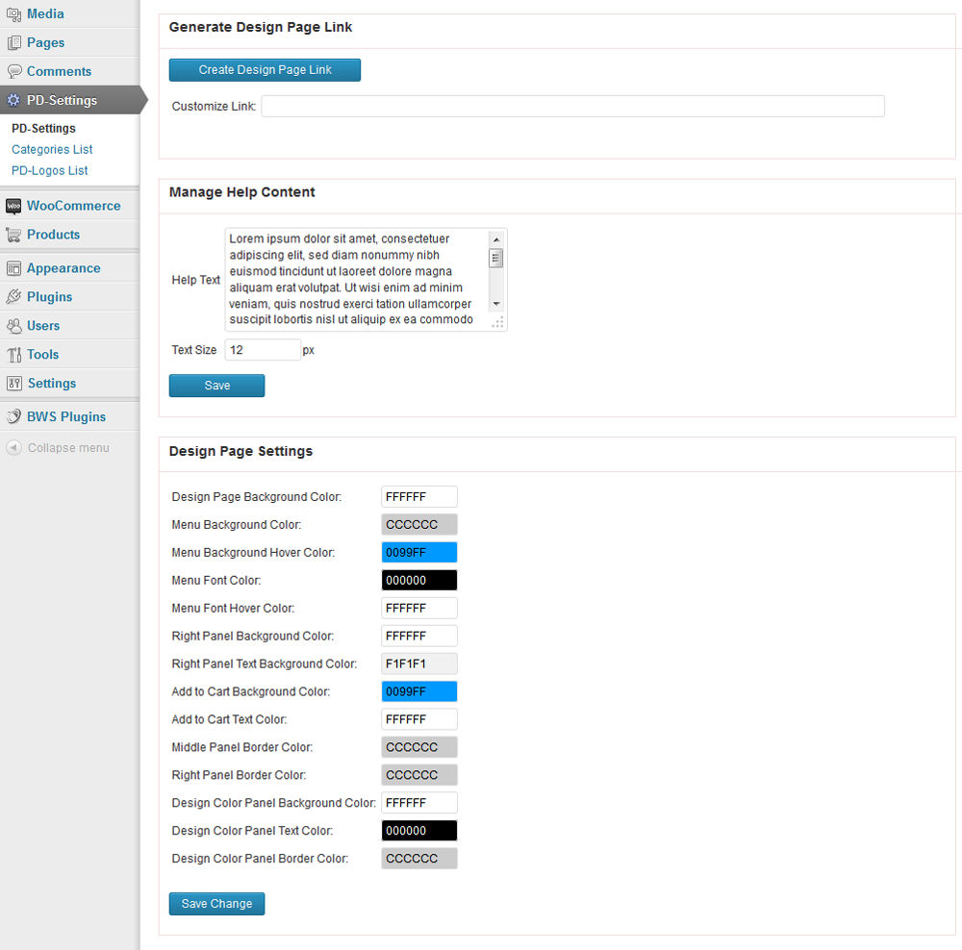Click the Middle Panel Border Color swatch
The height and width of the screenshot is (950, 962).
pyautogui.click(x=419, y=747)
